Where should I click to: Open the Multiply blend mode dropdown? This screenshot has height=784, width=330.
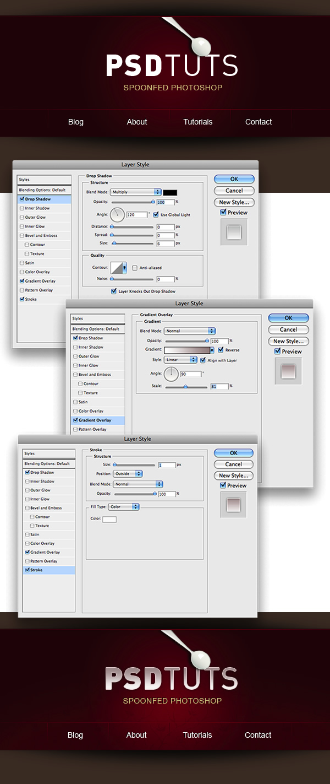(x=135, y=192)
